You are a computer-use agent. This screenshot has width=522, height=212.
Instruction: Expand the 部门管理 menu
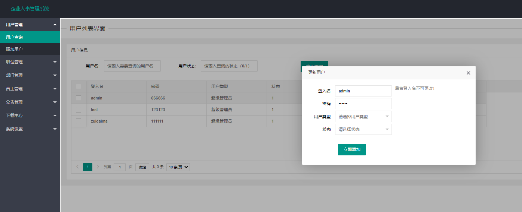pos(30,75)
